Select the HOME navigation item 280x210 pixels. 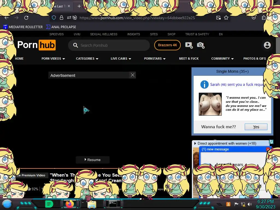(x=19, y=59)
